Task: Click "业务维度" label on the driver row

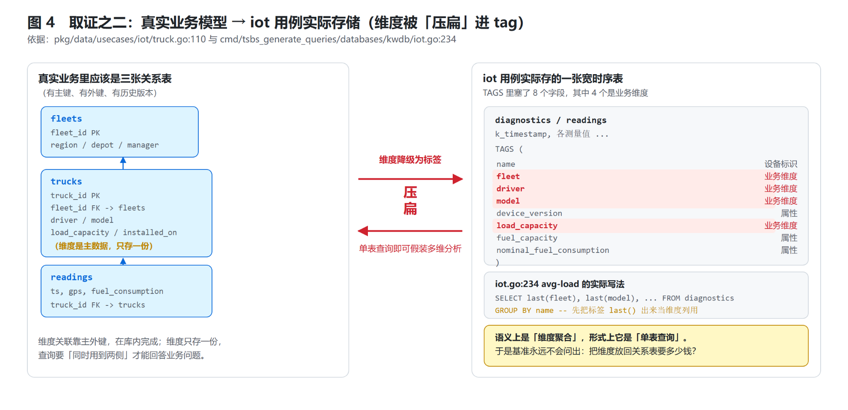Action: click(x=781, y=189)
